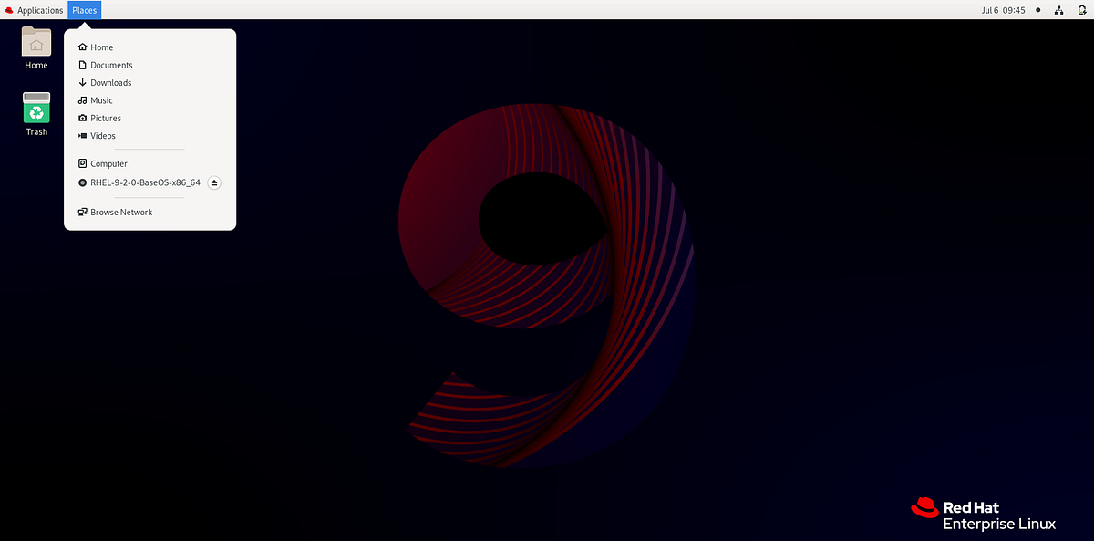
Task: Click the notification dot indicator in top bar
Action: point(1037,10)
